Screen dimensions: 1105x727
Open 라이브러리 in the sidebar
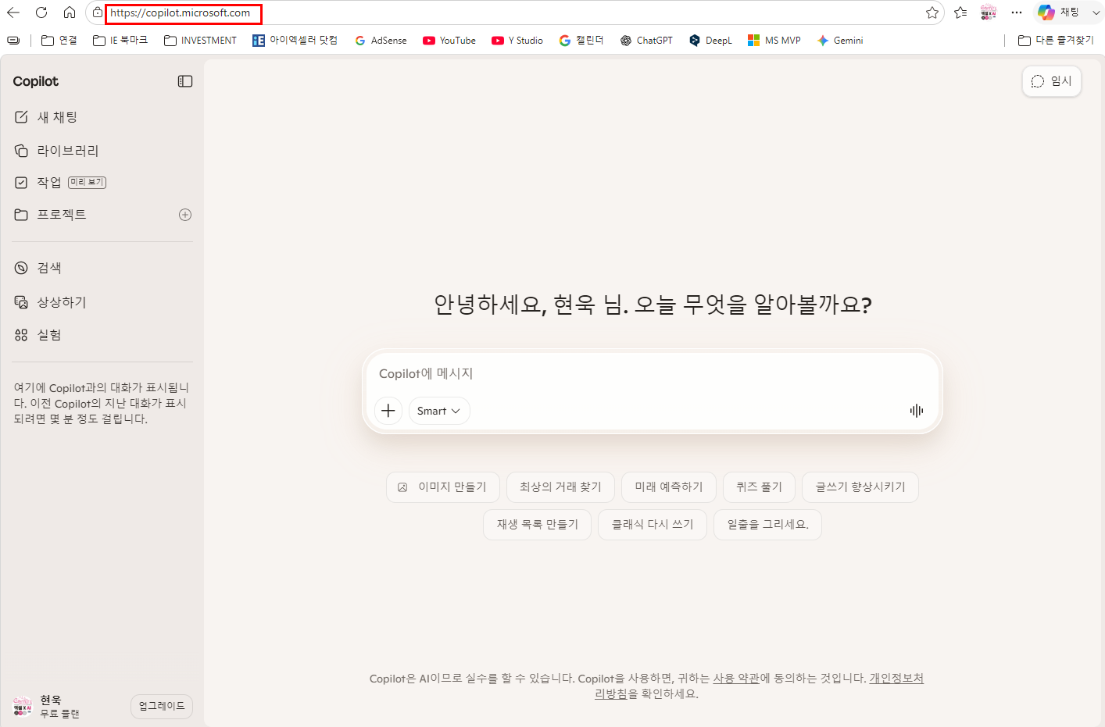pos(102,151)
